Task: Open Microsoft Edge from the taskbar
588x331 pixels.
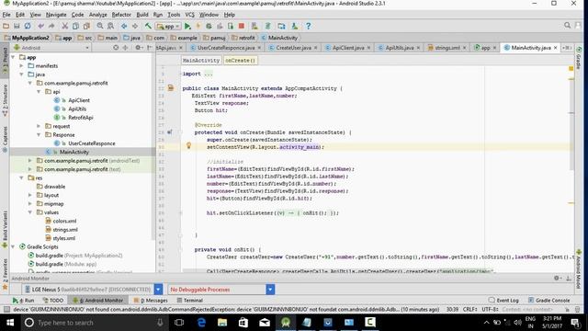Action: tap(201, 323)
